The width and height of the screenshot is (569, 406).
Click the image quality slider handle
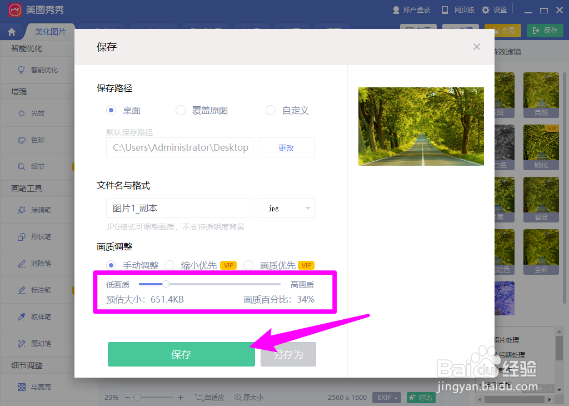(166, 284)
